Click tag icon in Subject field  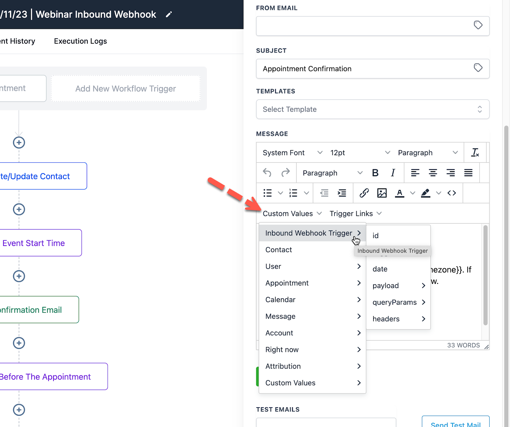(x=478, y=68)
